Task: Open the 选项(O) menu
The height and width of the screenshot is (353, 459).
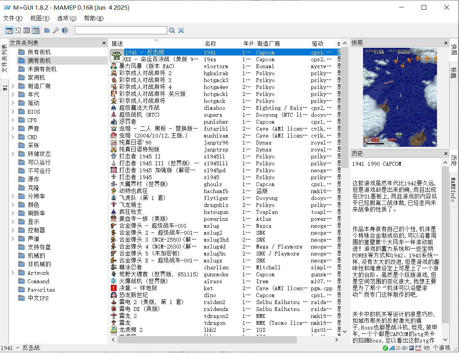Action: pos(67,18)
